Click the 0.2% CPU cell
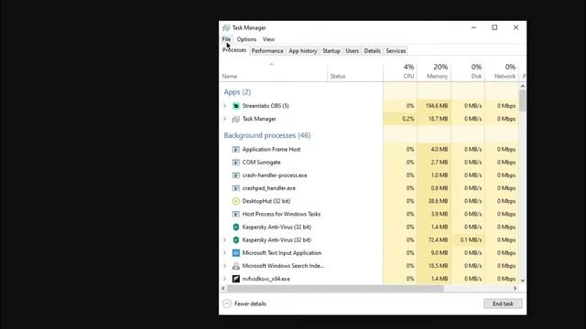586x329 pixels. click(x=400, y=119)
